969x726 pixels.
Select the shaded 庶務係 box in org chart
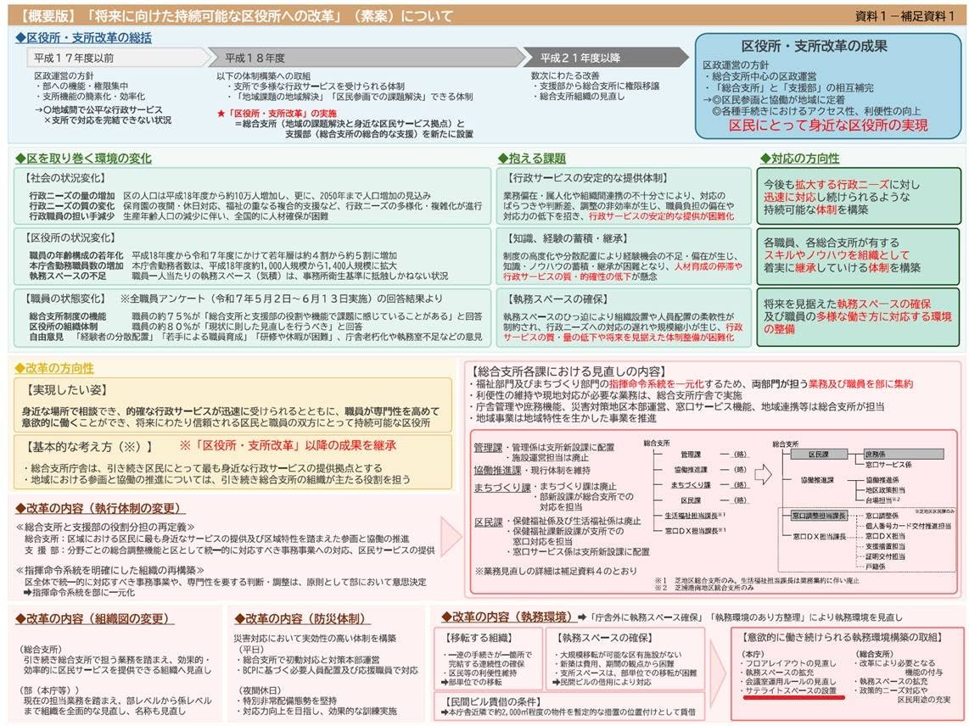point(904,454)
